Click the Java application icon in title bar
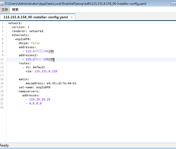 click(x=2, y=4)
